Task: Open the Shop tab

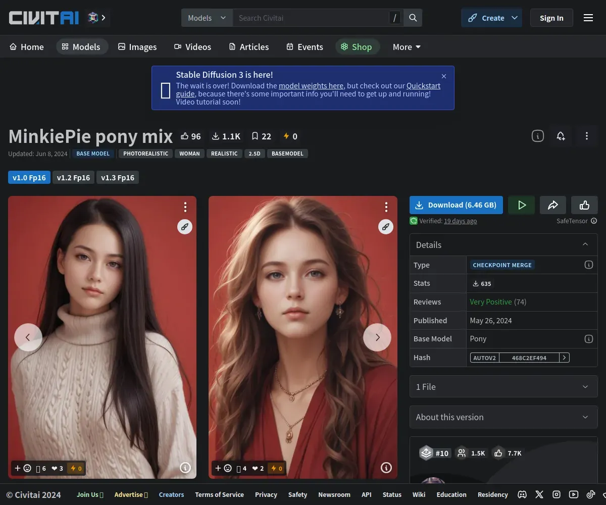Action: (357, 47)
